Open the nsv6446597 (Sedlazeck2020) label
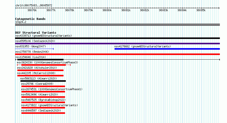 click(41, 111)
